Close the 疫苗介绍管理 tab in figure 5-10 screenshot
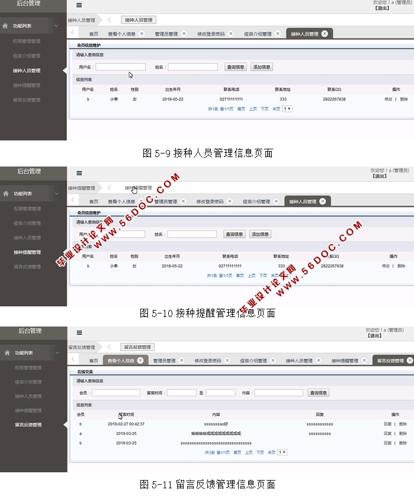The image size is (414, 496). point(276,201)
